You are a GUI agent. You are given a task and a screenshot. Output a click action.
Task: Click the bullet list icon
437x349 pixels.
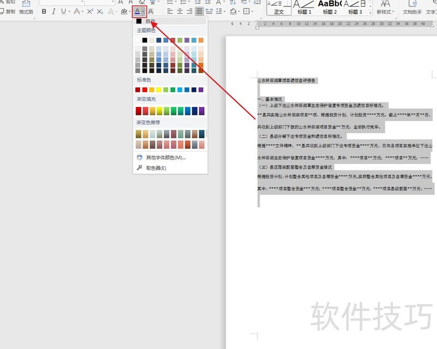[x=170, y=2]
